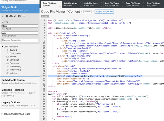Screen dimensions: 164x121
Task: Click the Name or Description search field
Action: pos(20,40)
